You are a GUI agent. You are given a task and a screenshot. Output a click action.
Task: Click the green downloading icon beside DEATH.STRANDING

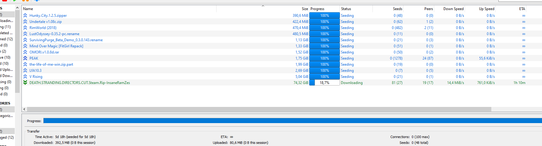(x=25, y=82)
